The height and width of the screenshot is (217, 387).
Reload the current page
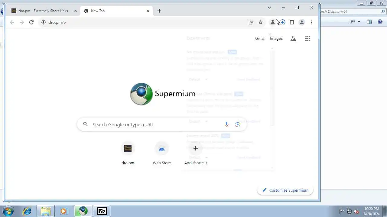[x=31, y=22]
